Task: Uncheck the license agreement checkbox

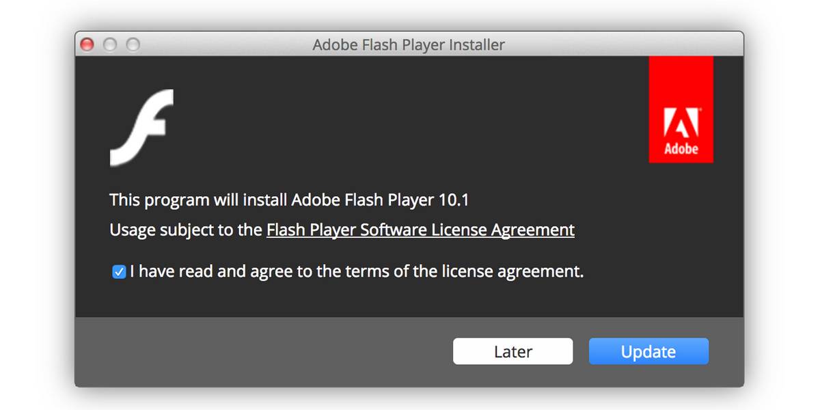Action: (119, 272)
